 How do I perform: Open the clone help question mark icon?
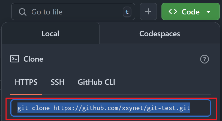(205, 59)
